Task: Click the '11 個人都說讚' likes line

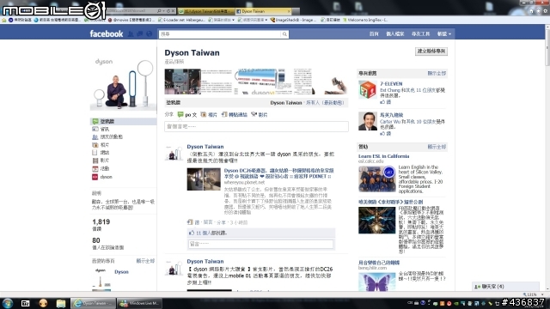Action: point(211,233)
